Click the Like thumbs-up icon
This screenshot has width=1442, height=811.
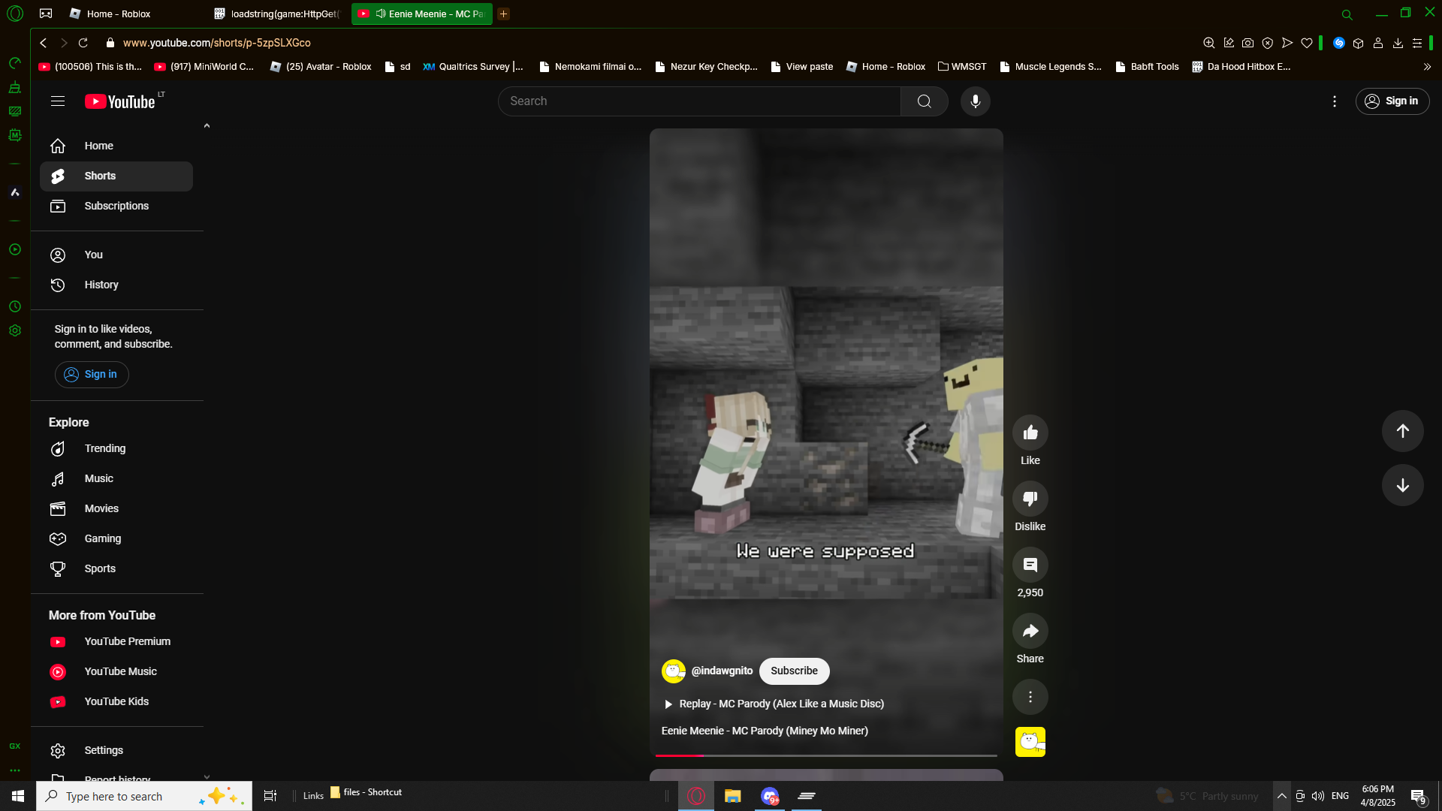click(x=1030, y=433)
